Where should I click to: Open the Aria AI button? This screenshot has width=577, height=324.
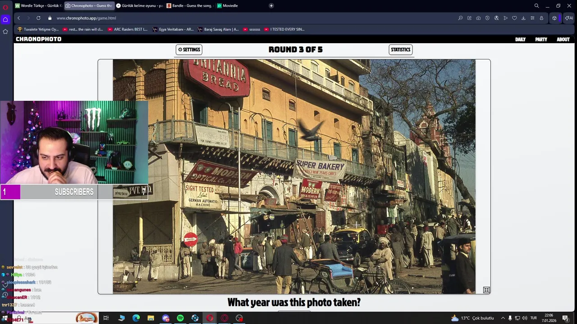pos(569,18)
